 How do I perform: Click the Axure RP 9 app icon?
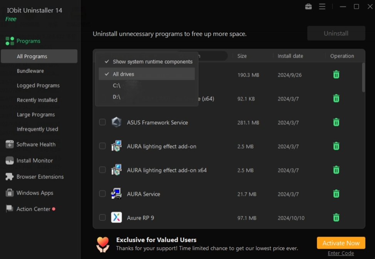click(117, 218)
